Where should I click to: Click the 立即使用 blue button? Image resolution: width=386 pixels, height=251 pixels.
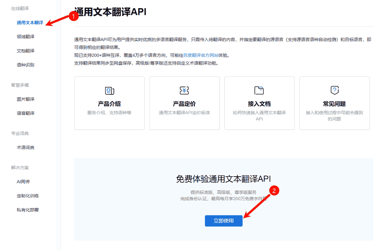(x=223, y=221)
